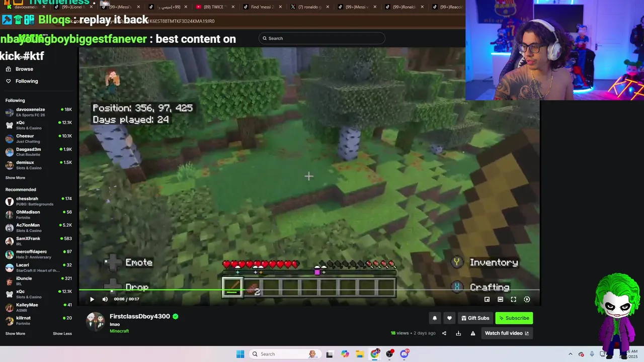Screen dimensions: 644x362
Task: Open SamXFrank channel in Recommended
Action: tap(39, 241)
